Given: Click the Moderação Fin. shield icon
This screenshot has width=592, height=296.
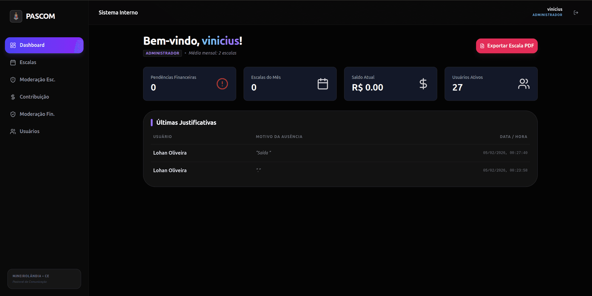Looking at the screenshot, I should [x=13, y=114].
